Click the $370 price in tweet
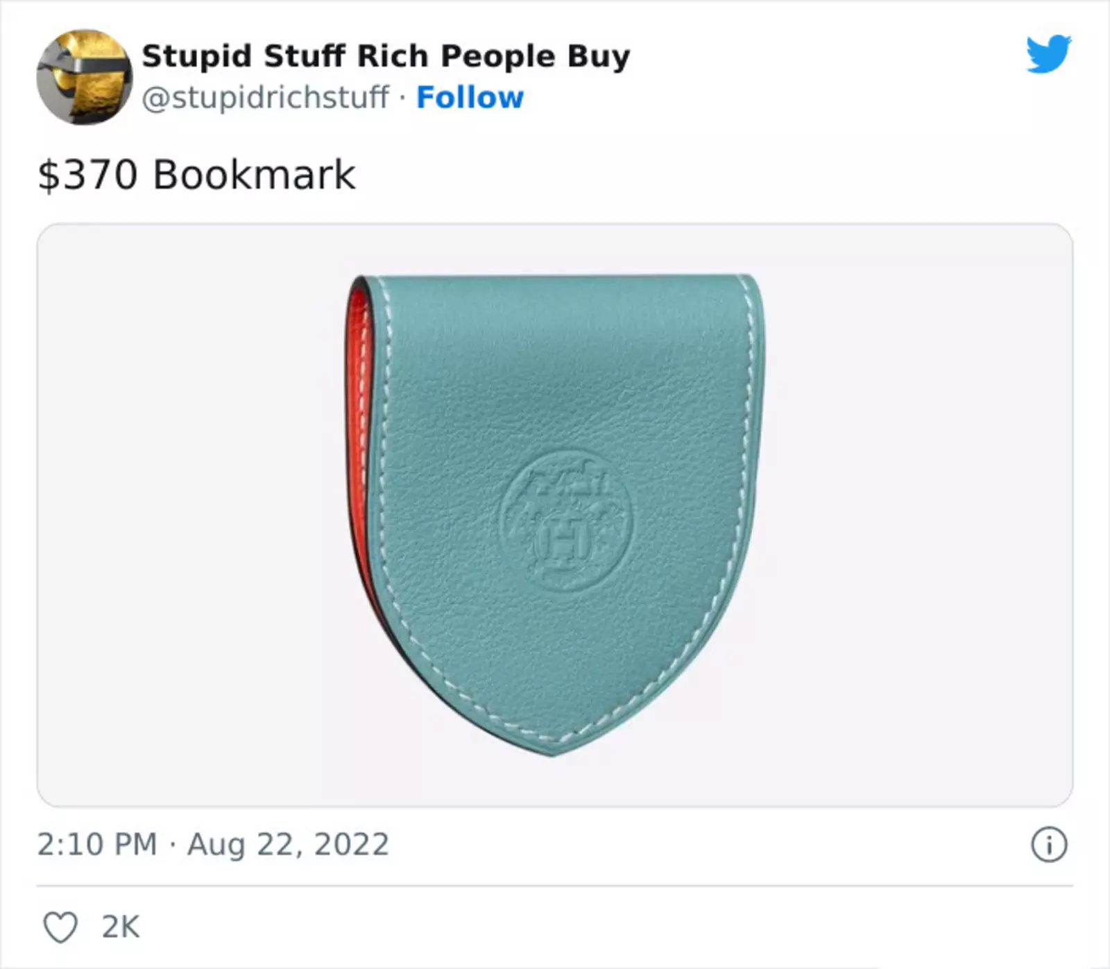This screenshot has width=1110, height=969. coord(87,174)
